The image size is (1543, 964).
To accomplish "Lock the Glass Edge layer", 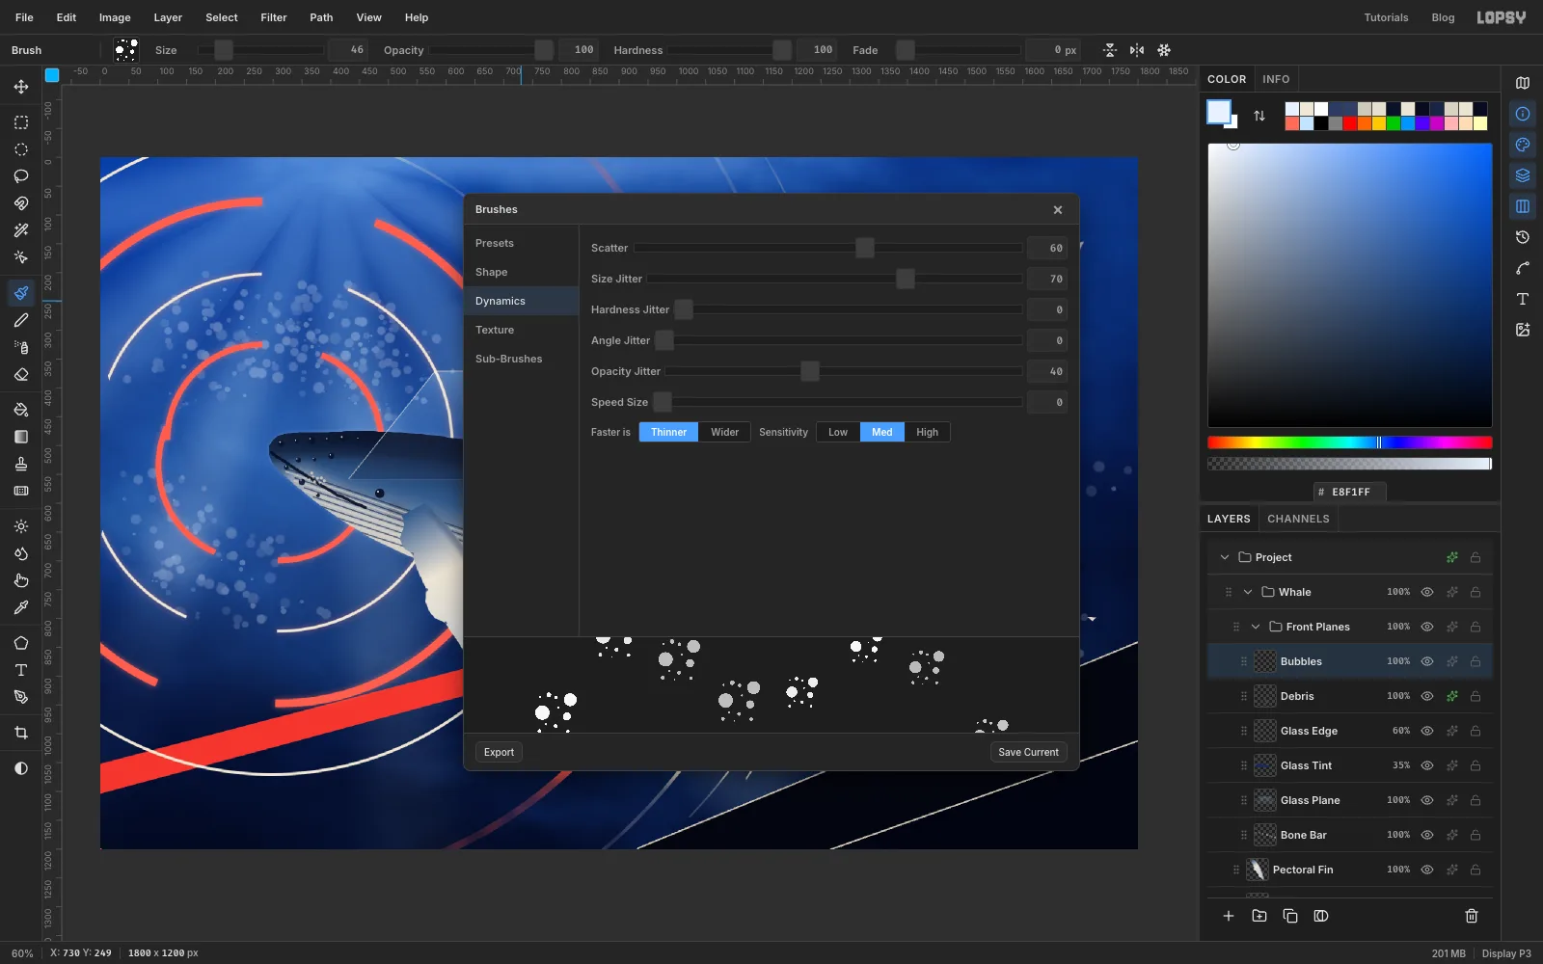I will (1475, 731).
